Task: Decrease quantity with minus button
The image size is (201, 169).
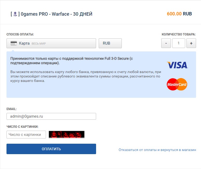Action: pos(166,43)
